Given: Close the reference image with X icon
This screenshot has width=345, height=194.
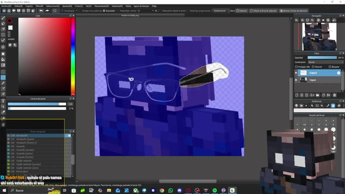Looking at the screenshot, I should 306,106.
